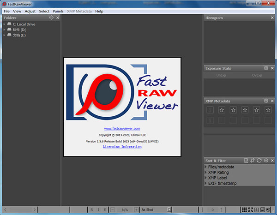This screenshot has width=277, height=215.
Task: Open the Select menu
Action: tap(44, 11)
